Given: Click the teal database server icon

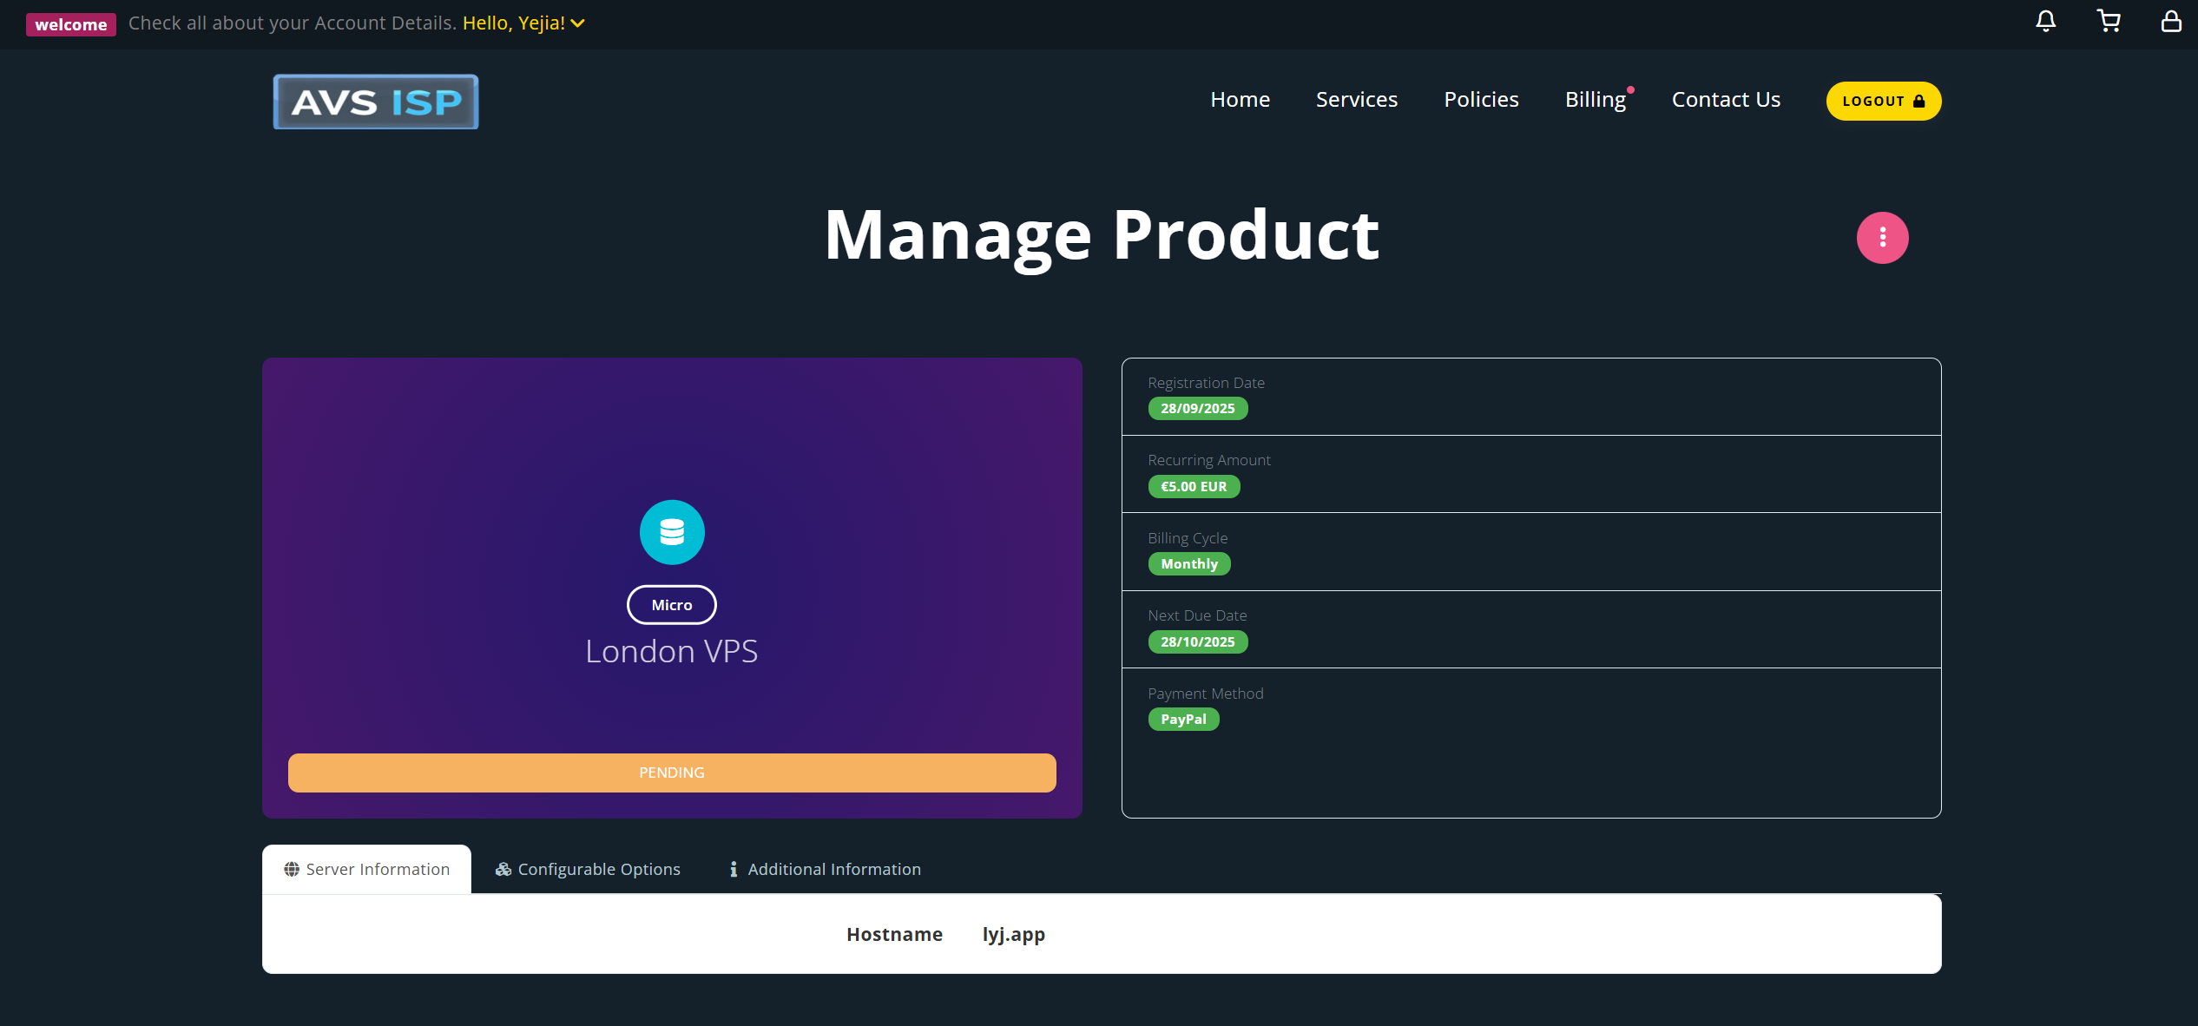Looking at the screenshot, I should point(672,532).
